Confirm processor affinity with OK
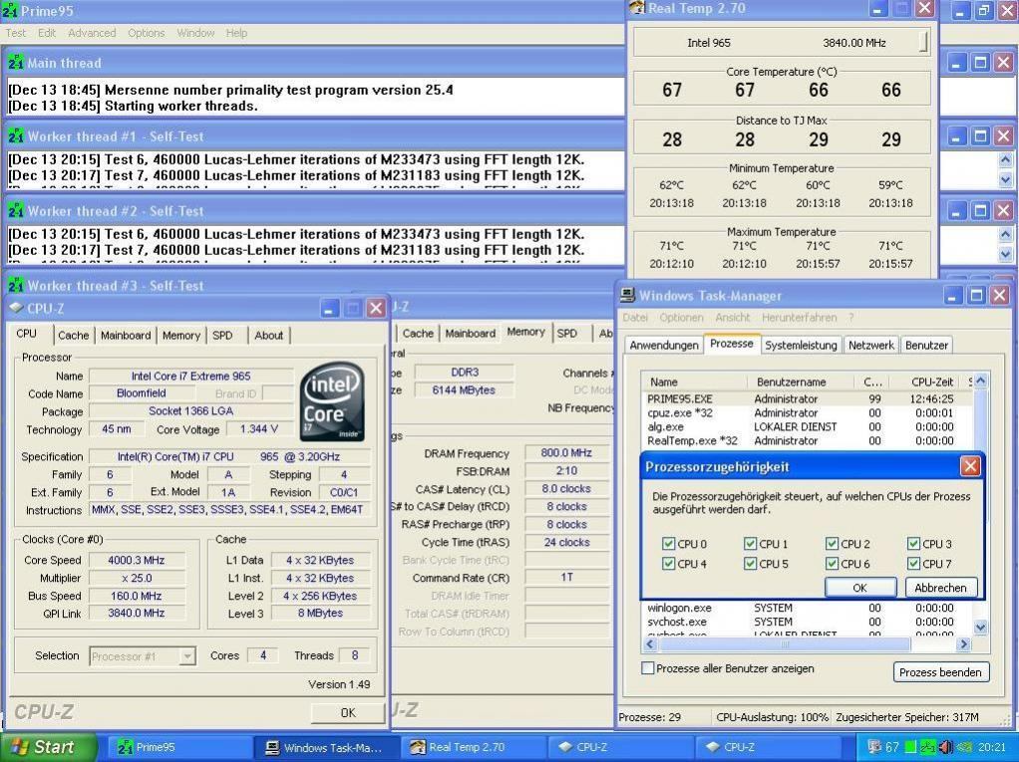The height and width of the screenshot is (762, 1019). tap(859, 588)
